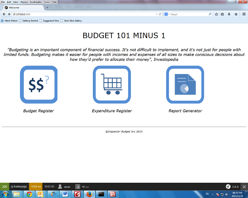Click the Report Generator caption
Screen dimensions: 248x198
185,111
